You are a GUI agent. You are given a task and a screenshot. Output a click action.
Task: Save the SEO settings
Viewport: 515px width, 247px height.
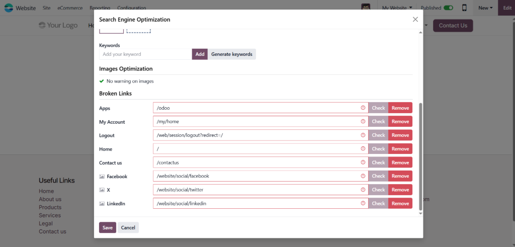[108, 227]
